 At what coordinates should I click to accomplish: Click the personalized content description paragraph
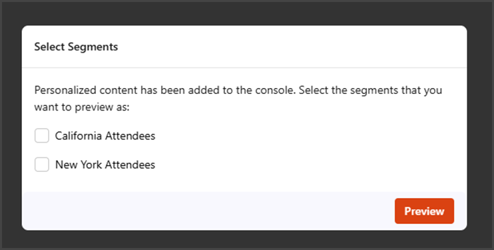tap(238, 99)
